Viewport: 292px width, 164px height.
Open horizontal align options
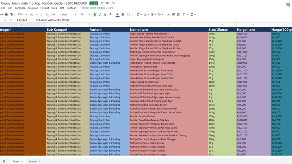point(139,14)
